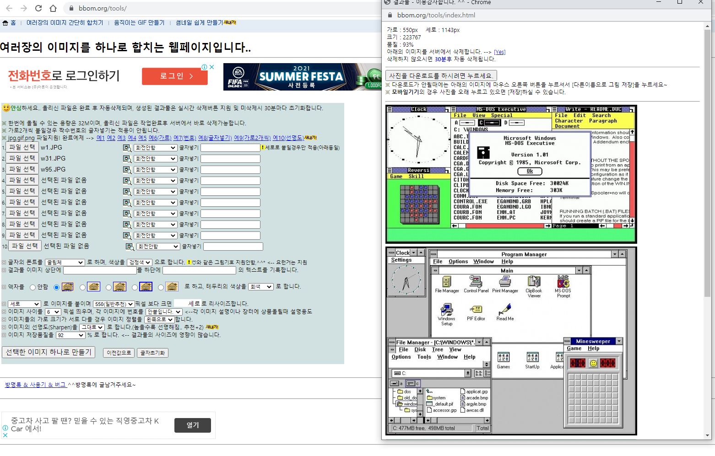Open 방명록 & 사용기 & 버그 link
715x456 pixels.
click(x=35, y=385)
